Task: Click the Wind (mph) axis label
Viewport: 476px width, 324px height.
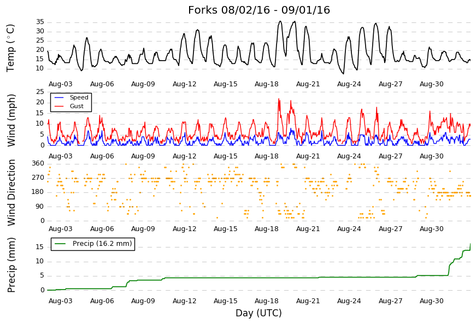Action: [11, 120]
